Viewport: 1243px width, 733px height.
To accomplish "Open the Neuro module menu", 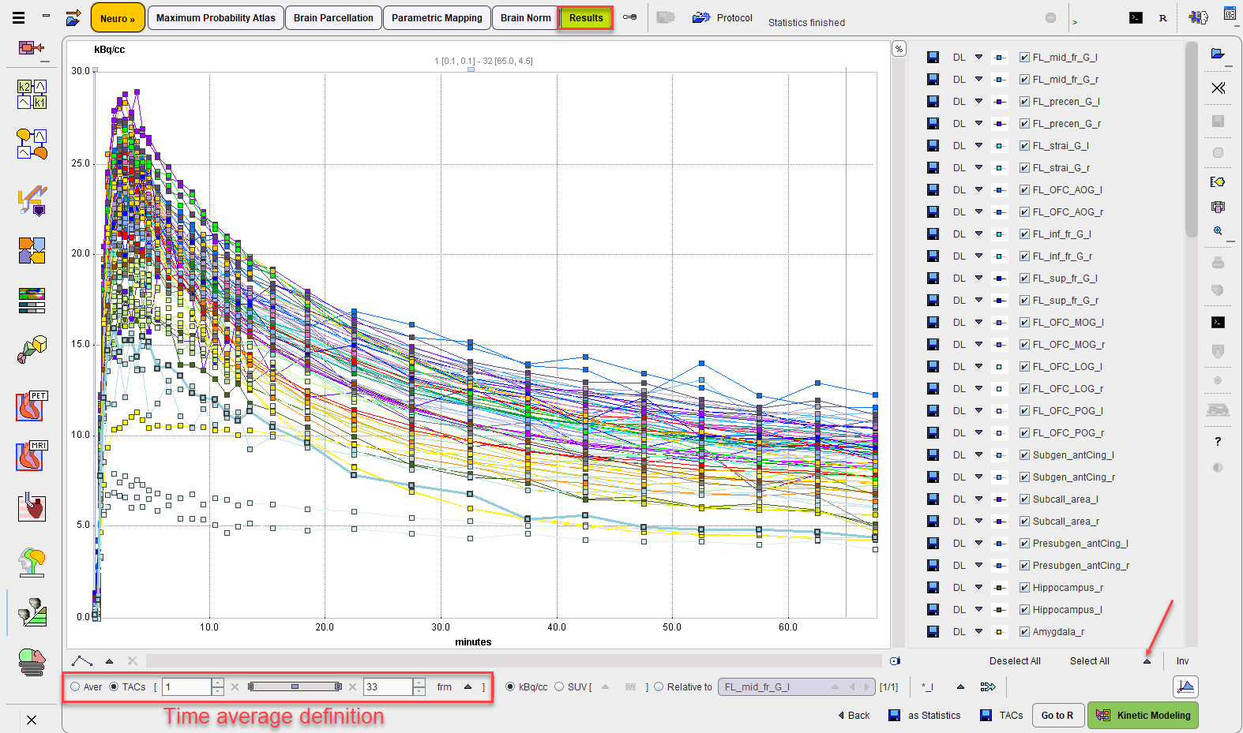I will (118, 17).
